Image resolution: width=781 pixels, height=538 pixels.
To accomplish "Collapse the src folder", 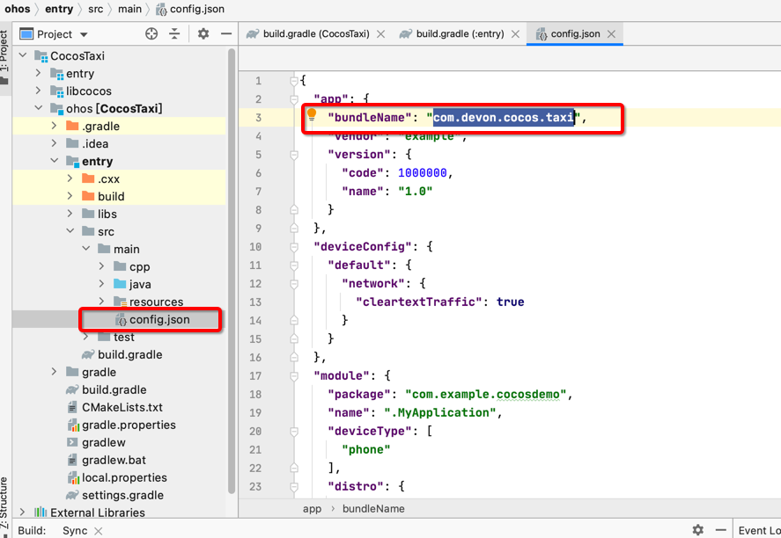I will tap(70, 232).
